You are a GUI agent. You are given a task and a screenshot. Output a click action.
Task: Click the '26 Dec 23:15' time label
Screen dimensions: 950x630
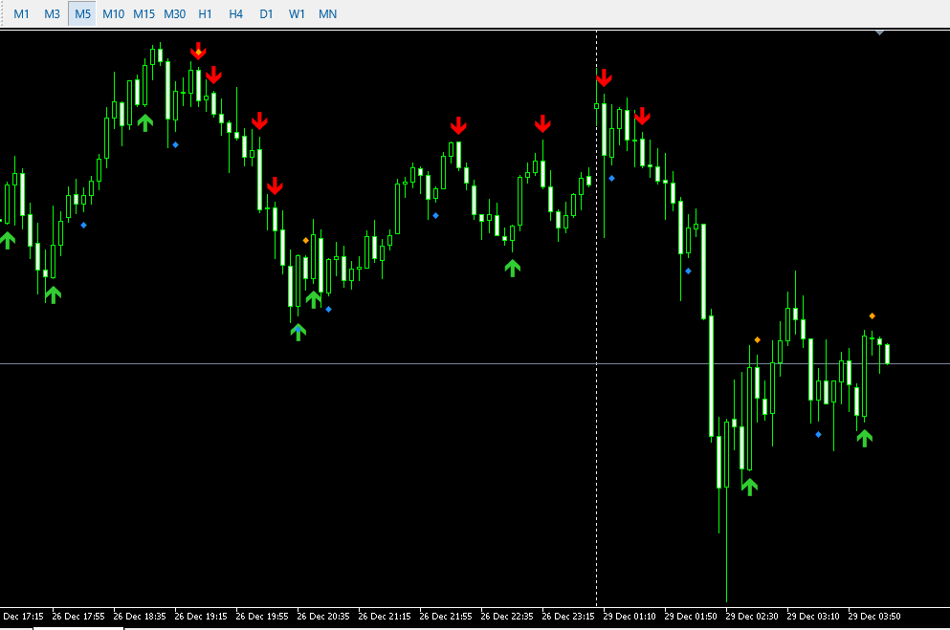(x=567, y=616)
